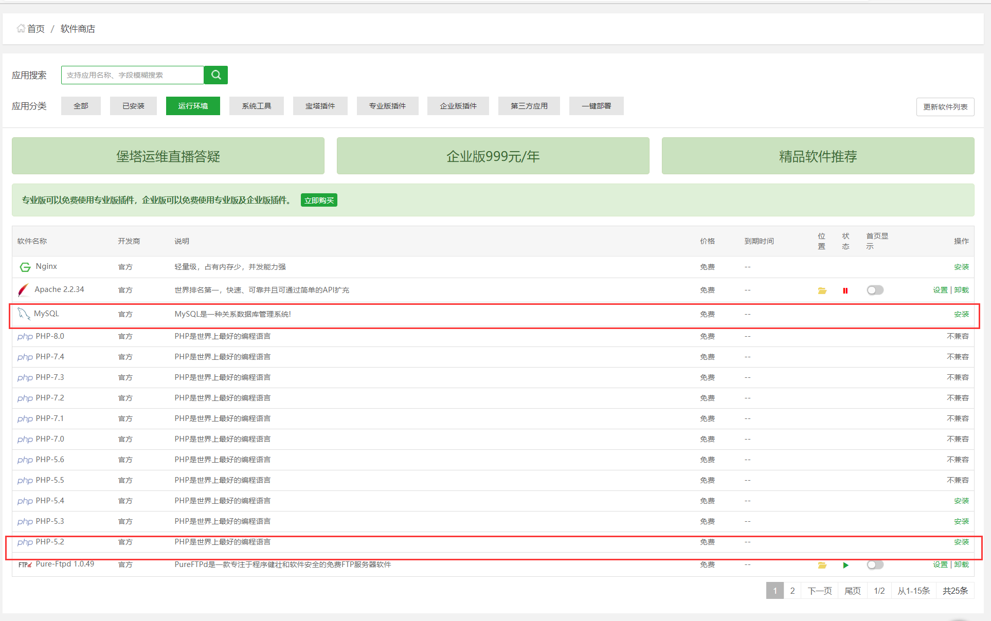Select the 运行环境 category tab
This screenshot has width=991, height=621.
193,106
